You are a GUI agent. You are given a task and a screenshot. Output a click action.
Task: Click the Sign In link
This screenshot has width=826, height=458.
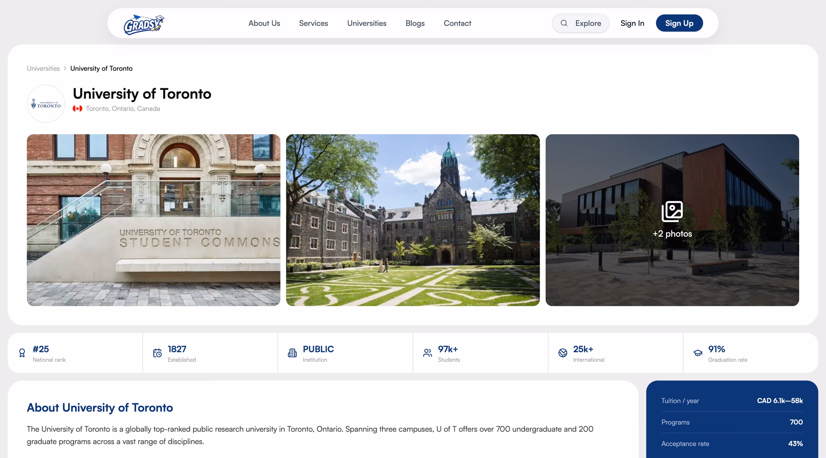(632, 23)
